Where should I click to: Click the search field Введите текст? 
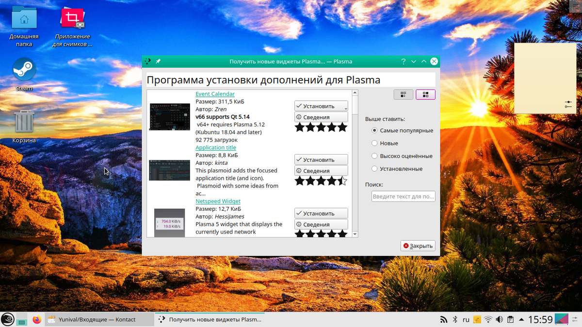click(x=403, y=196)
